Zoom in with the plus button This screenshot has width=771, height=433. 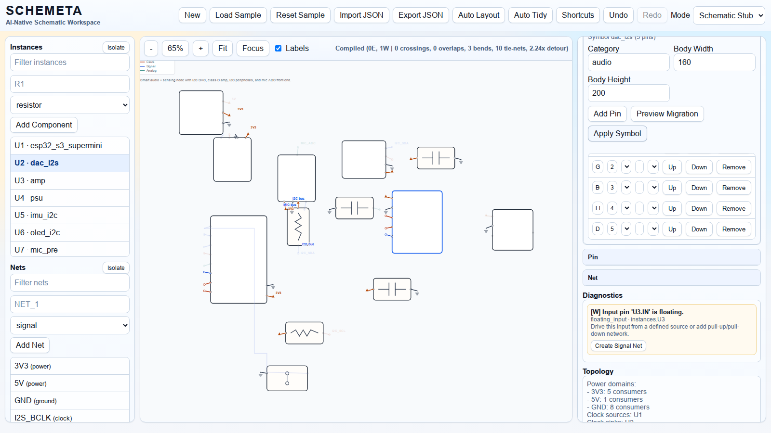point(200,48)
